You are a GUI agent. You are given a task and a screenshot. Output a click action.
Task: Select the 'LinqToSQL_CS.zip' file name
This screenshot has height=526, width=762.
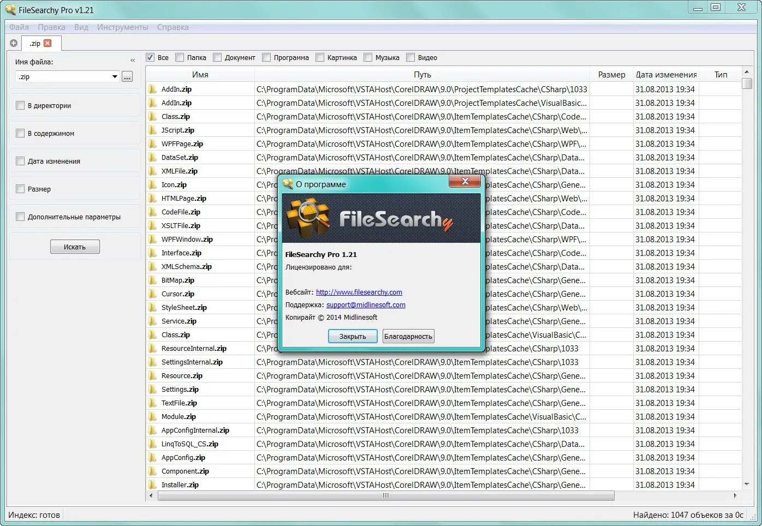[190, 444]
